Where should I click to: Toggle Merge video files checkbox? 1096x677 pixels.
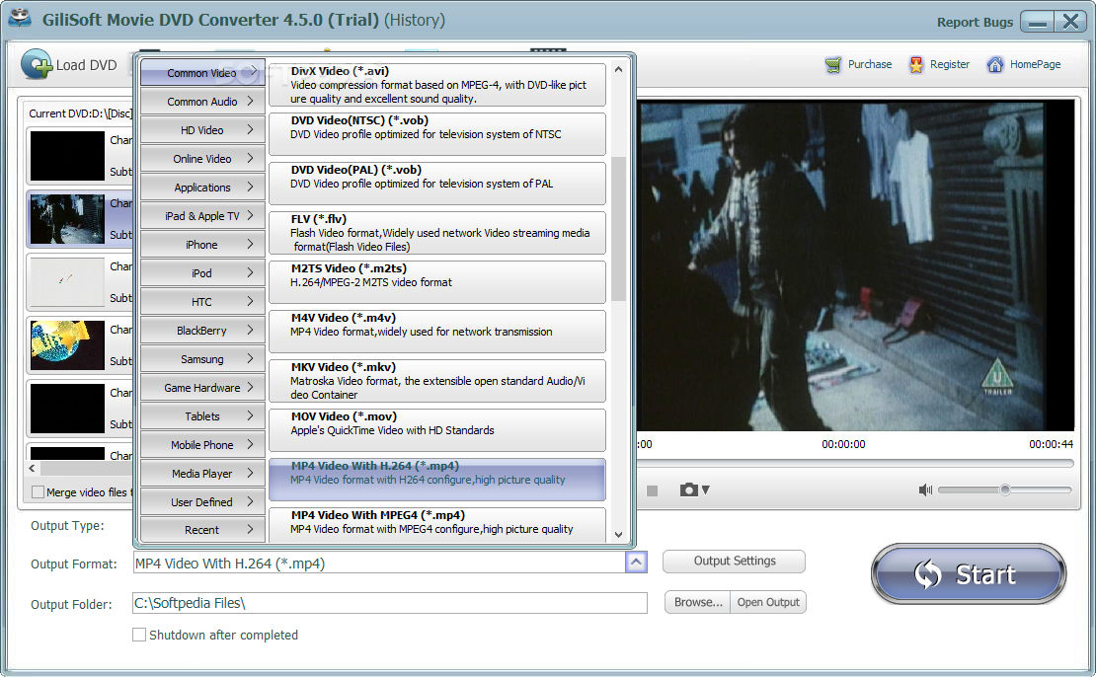38,491
